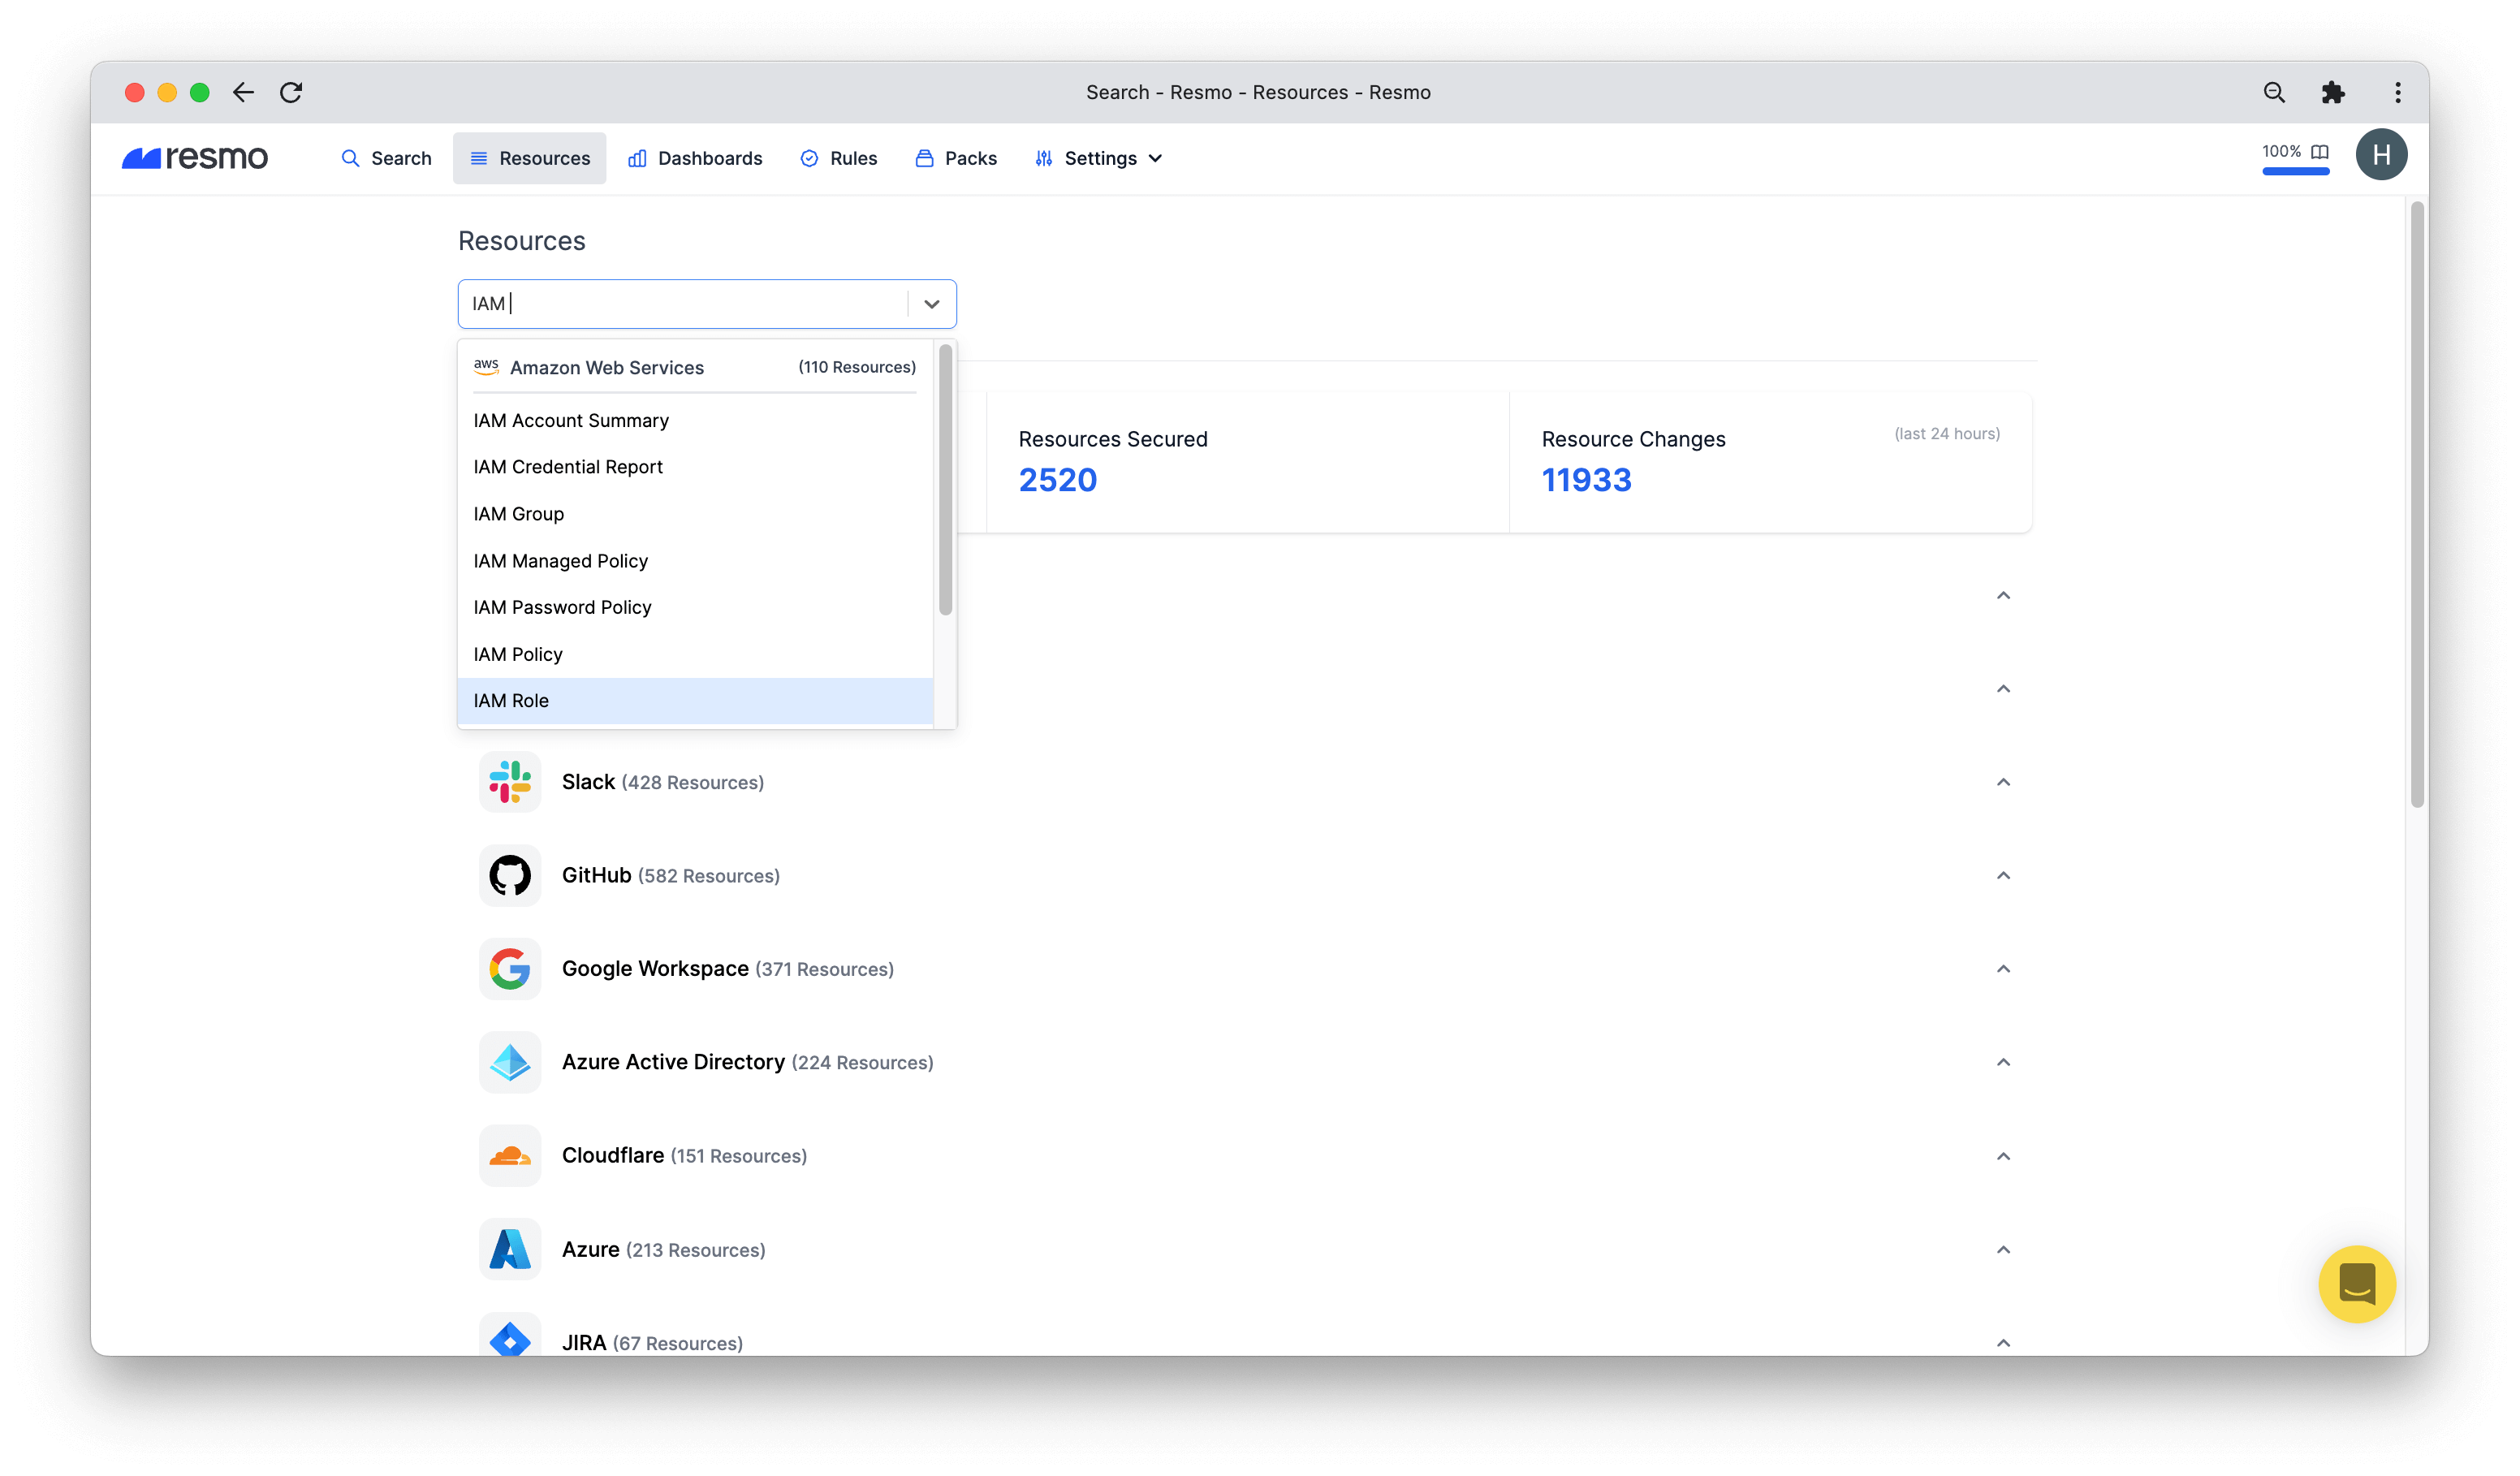The height and width of the screenshot is (1476, 2520).
Task: Expand the Settings dropdown menu
Action: pyautogui.click(x=1099, y=158)
